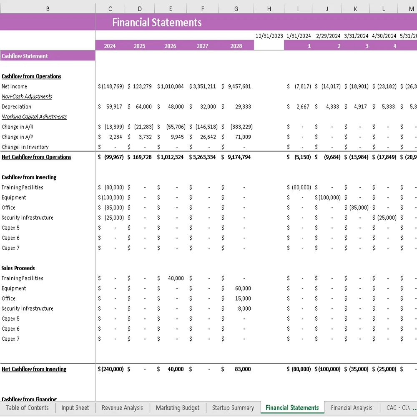
Task: Click the 12/31/2023 date header cell
Action: pyautogui.click(x=269, y=35)
